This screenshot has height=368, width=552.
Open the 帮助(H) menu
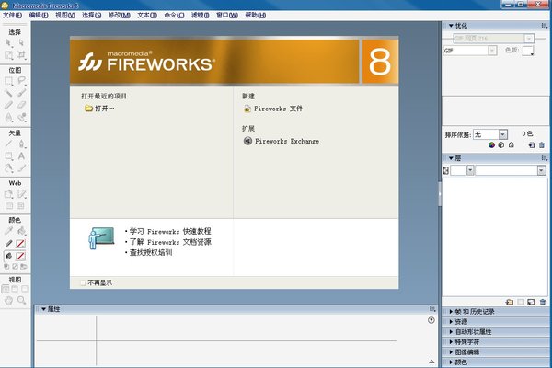click(x=255, y=15)
